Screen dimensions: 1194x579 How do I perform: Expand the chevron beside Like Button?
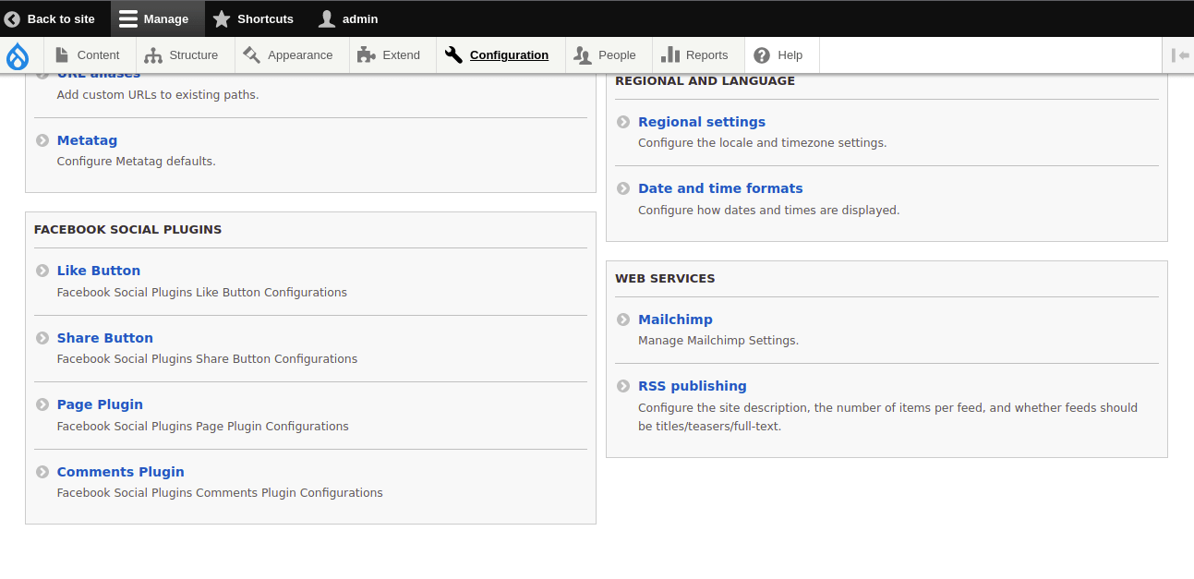42,270
